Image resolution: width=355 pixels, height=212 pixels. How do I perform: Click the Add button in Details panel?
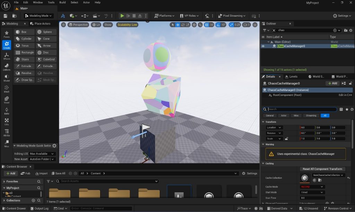coord(333,83)
